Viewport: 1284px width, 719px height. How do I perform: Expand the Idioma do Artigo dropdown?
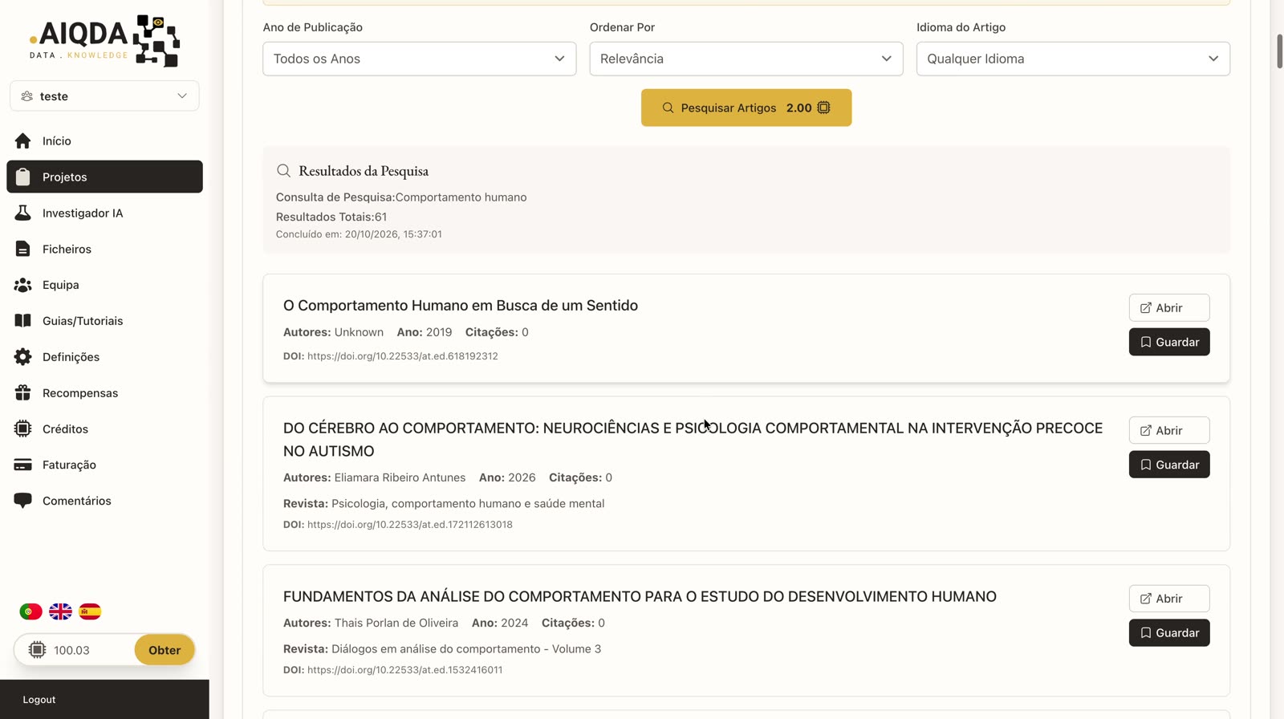(x=1073, y=59)
